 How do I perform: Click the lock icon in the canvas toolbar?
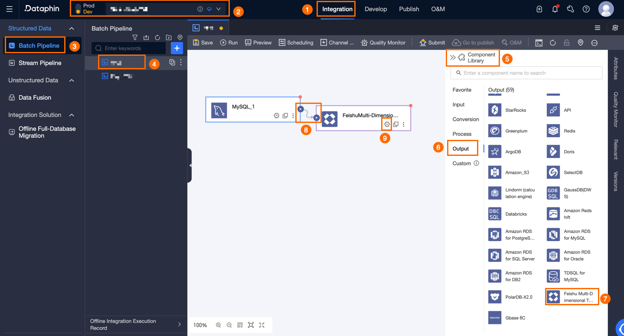[x=566, y=42]
